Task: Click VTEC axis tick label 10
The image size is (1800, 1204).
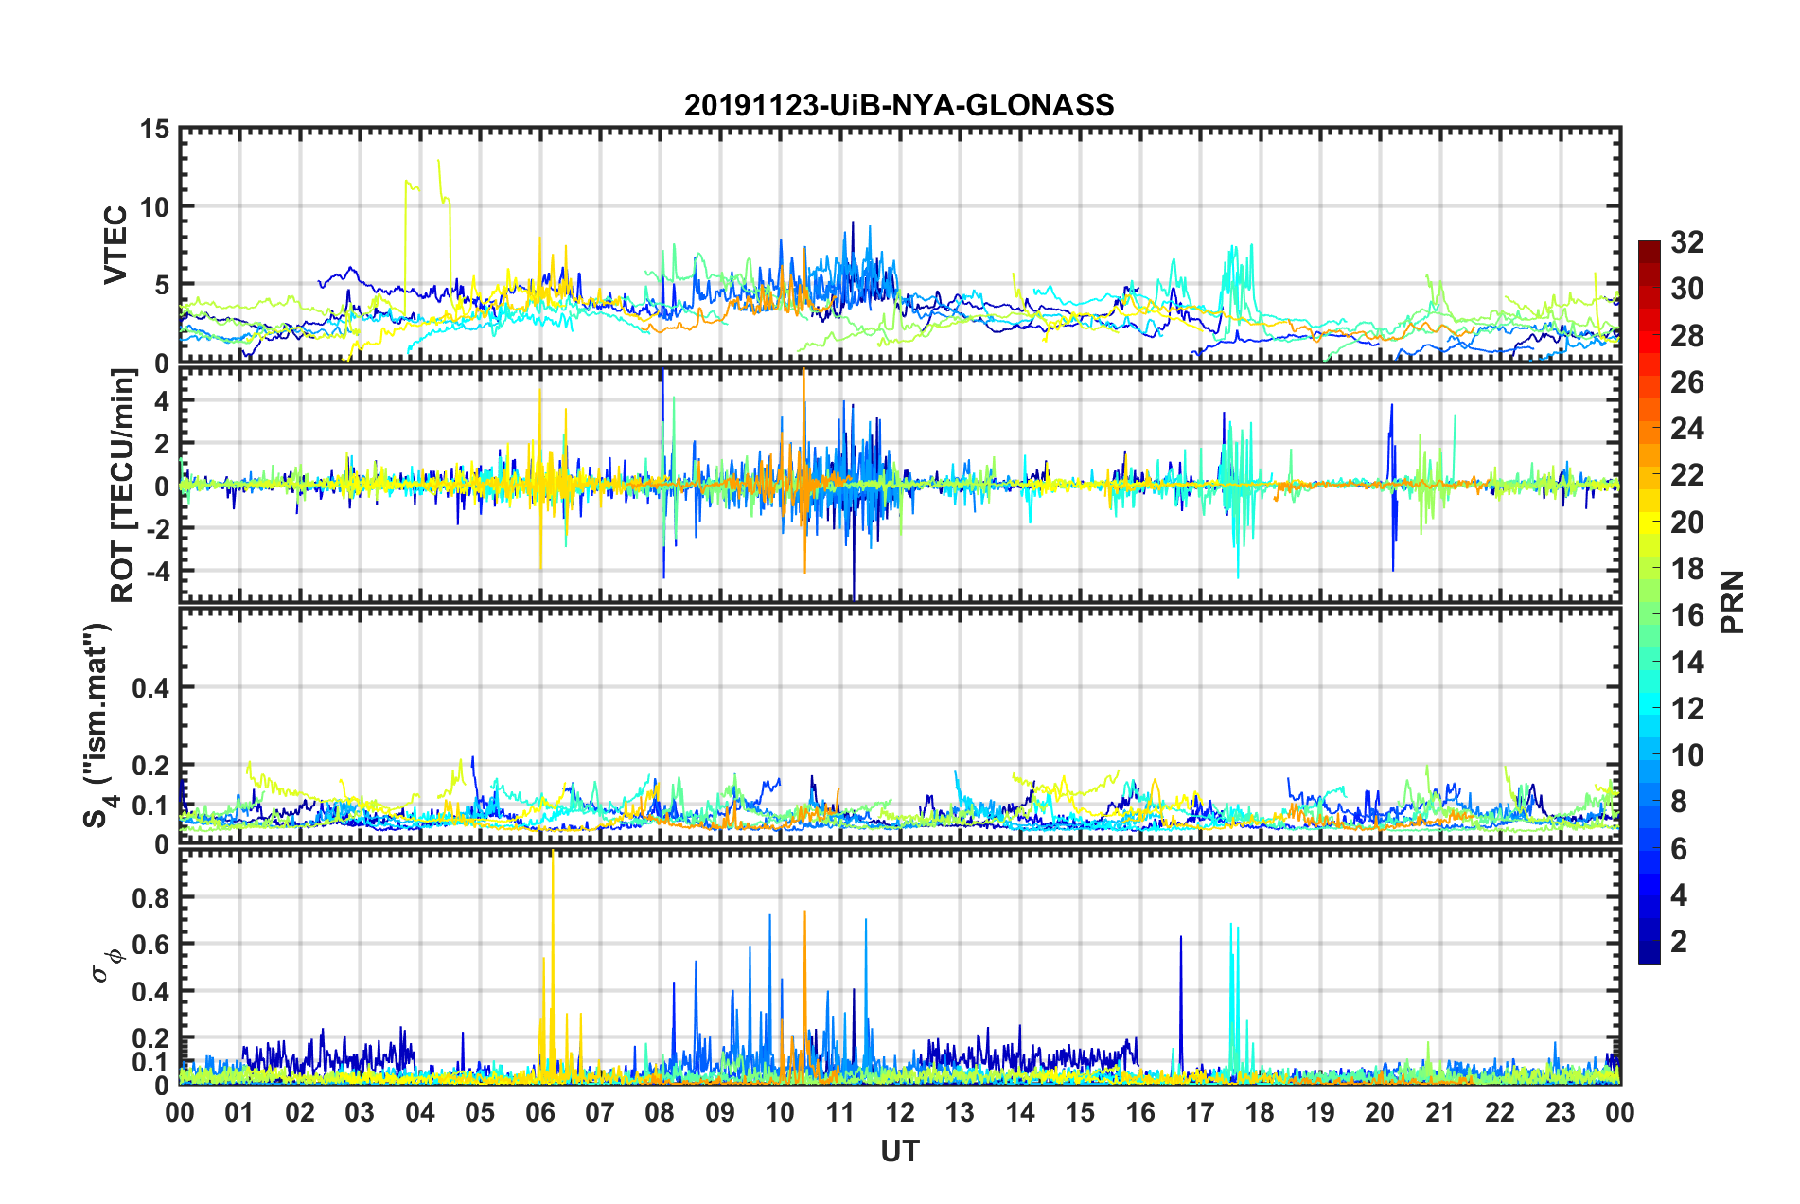Action: (x=154, y=206)
